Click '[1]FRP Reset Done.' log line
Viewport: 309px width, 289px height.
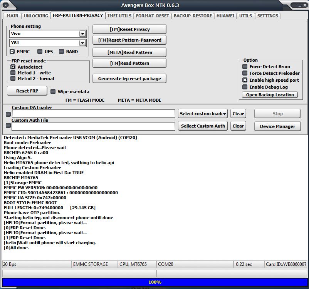25,238
